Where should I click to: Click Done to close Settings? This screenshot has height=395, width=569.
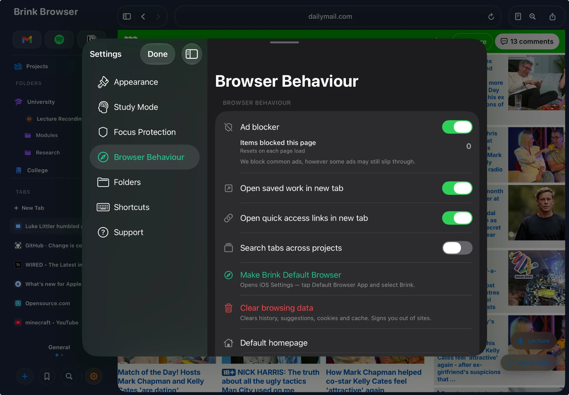click(x=158, y=54)
